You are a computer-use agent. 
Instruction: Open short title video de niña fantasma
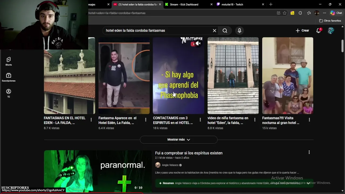tap(228, 120)
